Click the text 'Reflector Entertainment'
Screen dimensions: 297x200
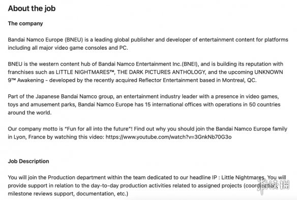168,80
